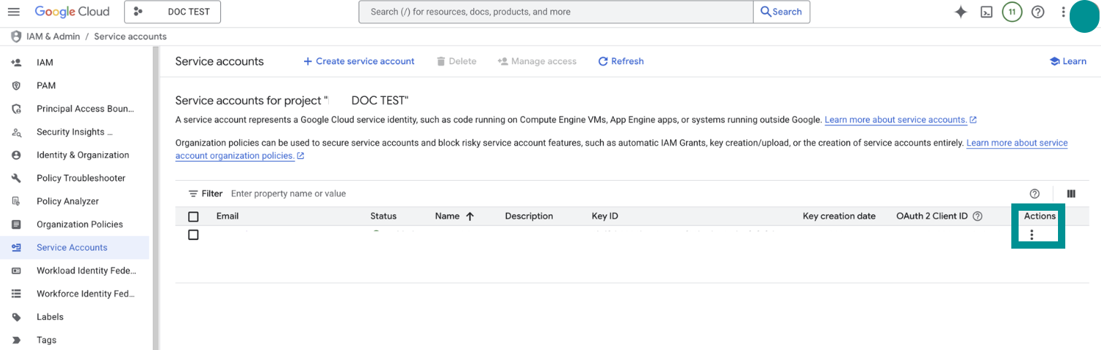
Task: Click the Service accounts breadcrumb text
Action: coord(131,36)
